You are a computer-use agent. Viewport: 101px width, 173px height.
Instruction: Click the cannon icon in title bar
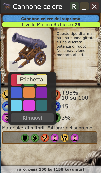click(x=7, y=6)
